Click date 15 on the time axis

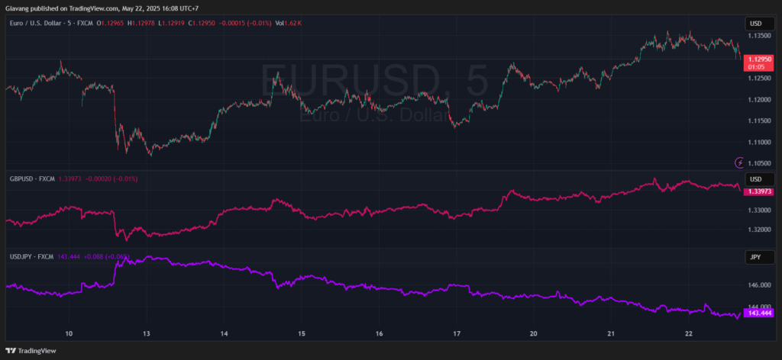(302, 334)
